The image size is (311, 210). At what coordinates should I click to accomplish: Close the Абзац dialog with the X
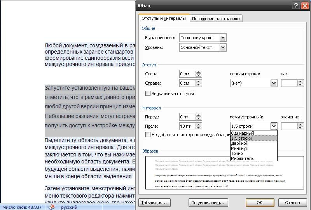pos(305,5)
